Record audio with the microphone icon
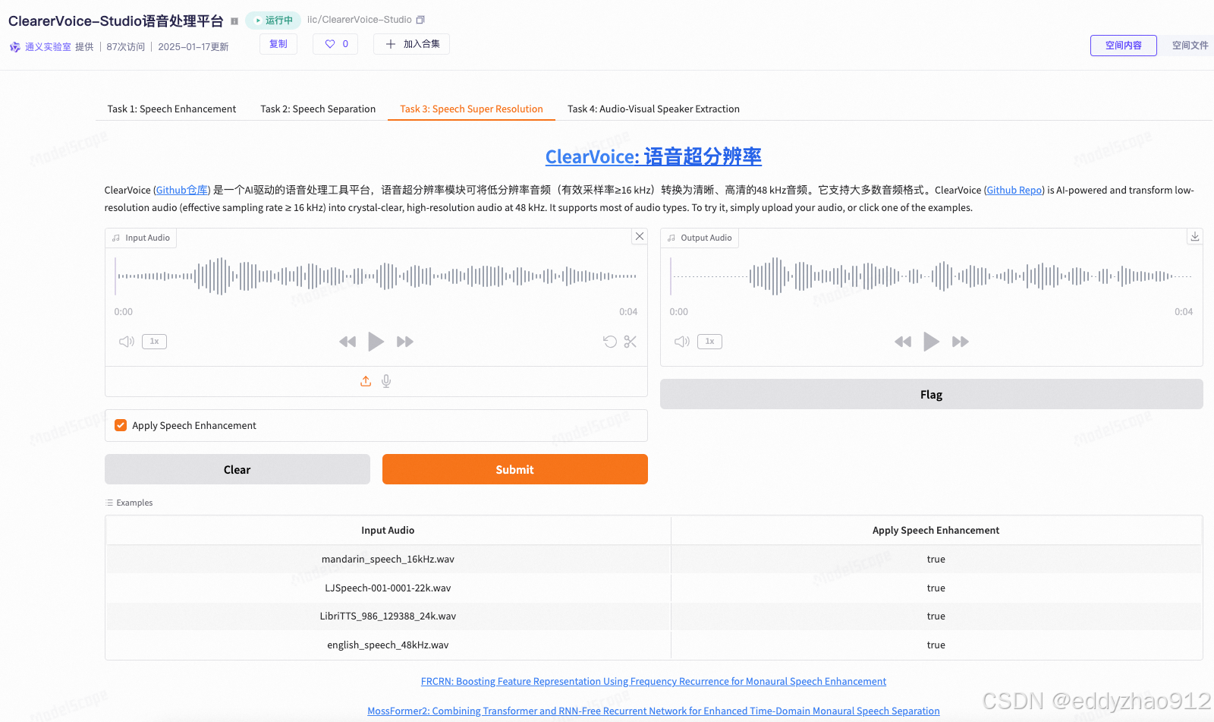Image resolution: width=1214 pixels, height=722 pixels. 386,381
